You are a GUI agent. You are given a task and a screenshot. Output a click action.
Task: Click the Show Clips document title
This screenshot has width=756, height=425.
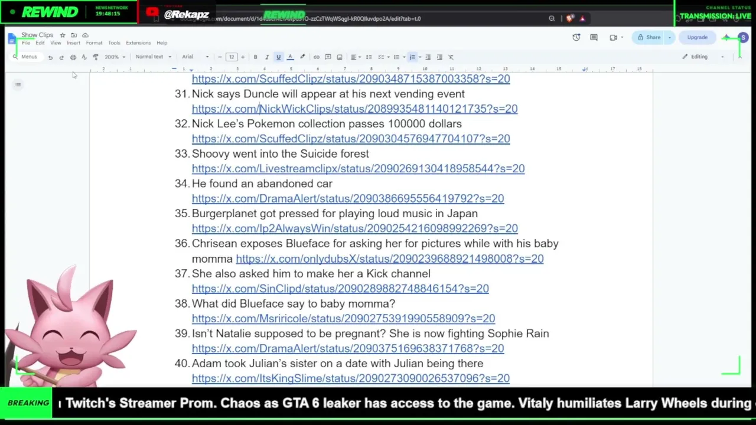(x=37, y=35)
